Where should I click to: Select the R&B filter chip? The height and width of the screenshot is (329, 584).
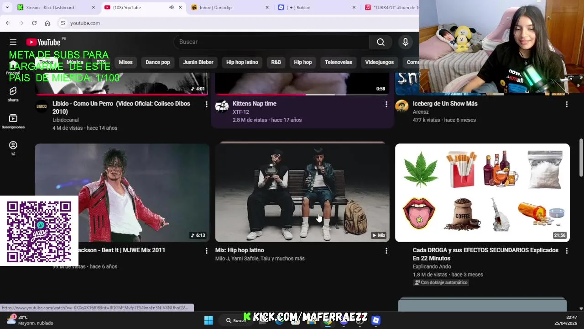point(276,62)
